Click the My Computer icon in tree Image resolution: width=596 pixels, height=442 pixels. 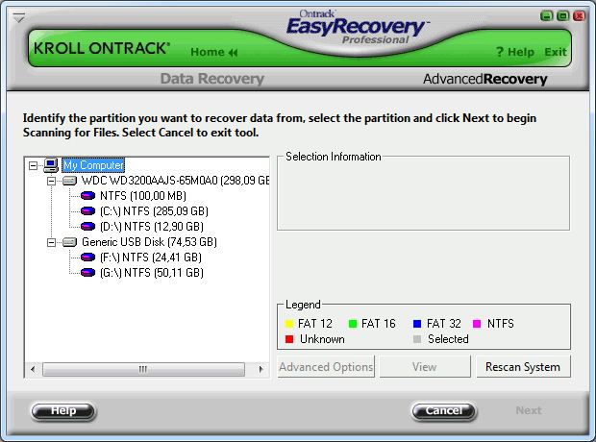point(52,165)
